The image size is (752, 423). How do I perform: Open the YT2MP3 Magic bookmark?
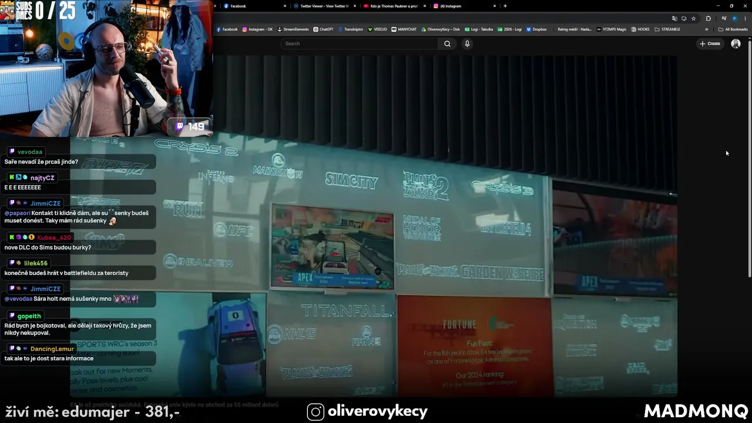612,29
